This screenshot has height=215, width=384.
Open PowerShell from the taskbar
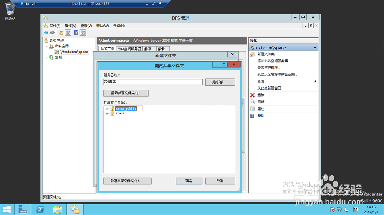coord(40,209)
